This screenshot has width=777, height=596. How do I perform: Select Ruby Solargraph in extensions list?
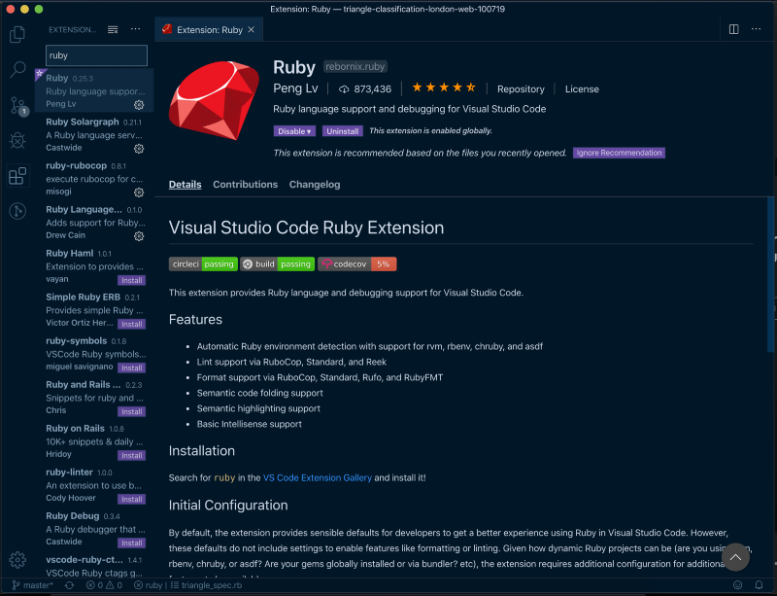pos(94,134)
